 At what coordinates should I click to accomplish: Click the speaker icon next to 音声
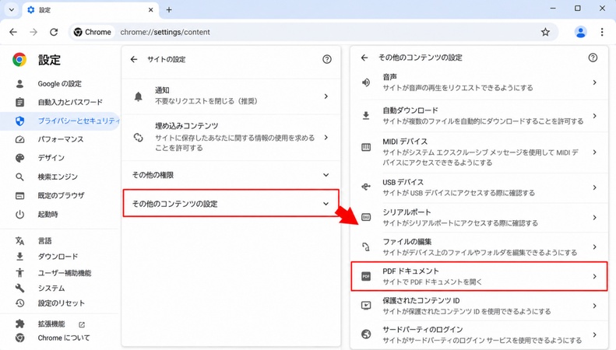pyautogui.click(x=366, y=82)
